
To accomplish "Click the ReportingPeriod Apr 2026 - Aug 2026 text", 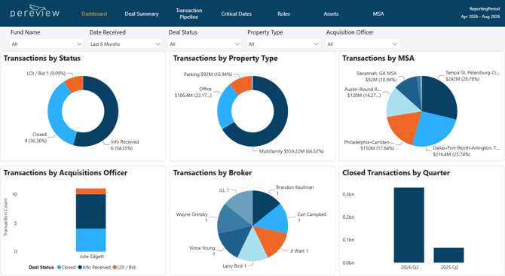I will click(480, 13).
